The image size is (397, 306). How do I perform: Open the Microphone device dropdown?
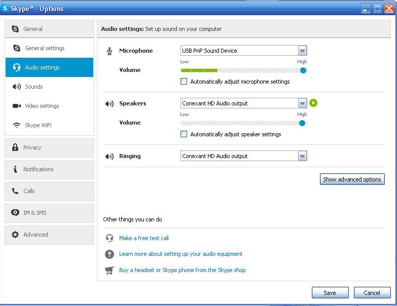(302, 51)
